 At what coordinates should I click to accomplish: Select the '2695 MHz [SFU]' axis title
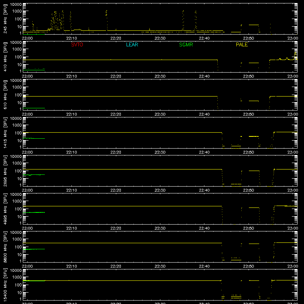(5, 171)
